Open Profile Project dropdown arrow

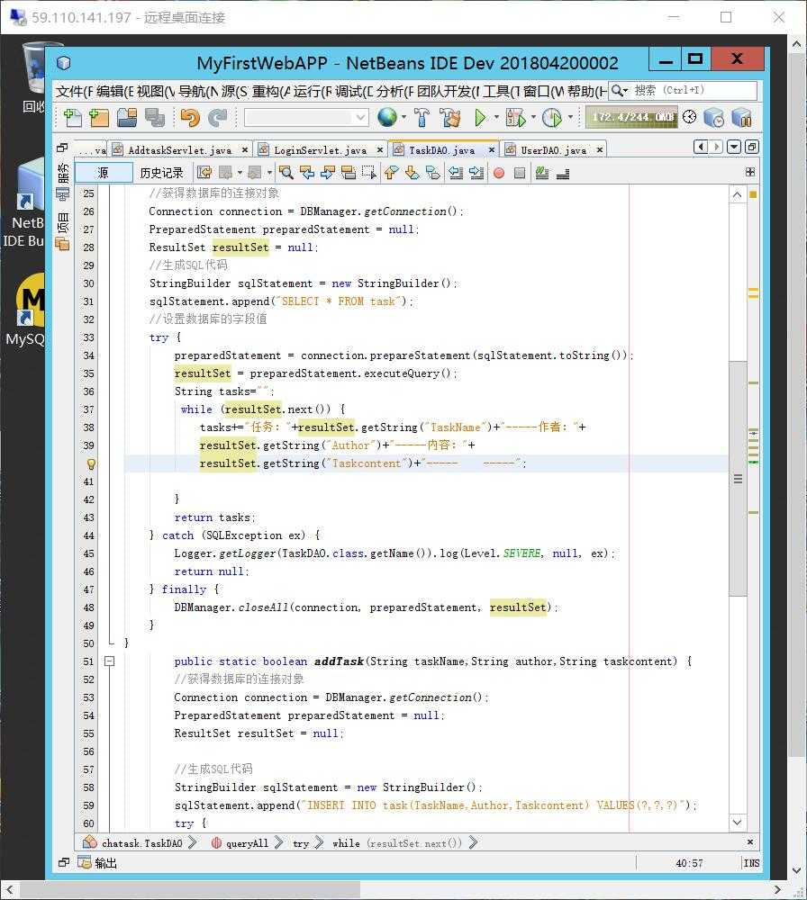coord(570,117)
